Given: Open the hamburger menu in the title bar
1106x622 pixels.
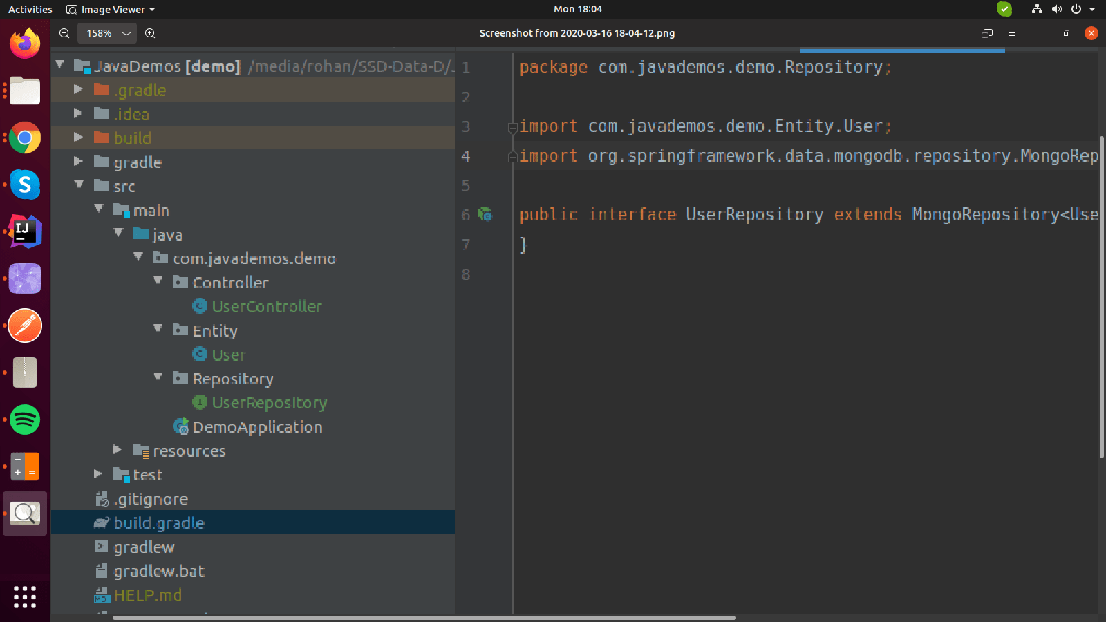Looking at the screenshot, I should click(x=1011, y=32).
